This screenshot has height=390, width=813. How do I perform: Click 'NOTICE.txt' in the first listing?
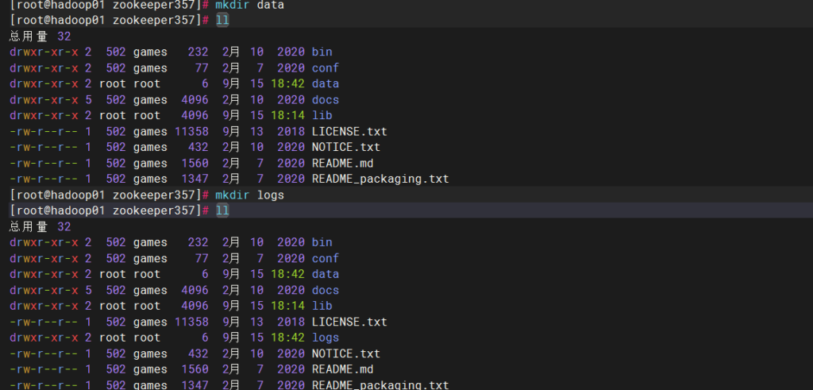pos(345,147)
